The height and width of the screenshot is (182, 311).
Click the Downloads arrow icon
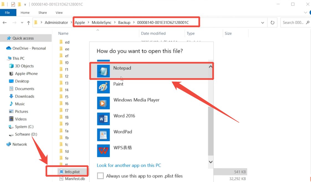tap(11, 96)
